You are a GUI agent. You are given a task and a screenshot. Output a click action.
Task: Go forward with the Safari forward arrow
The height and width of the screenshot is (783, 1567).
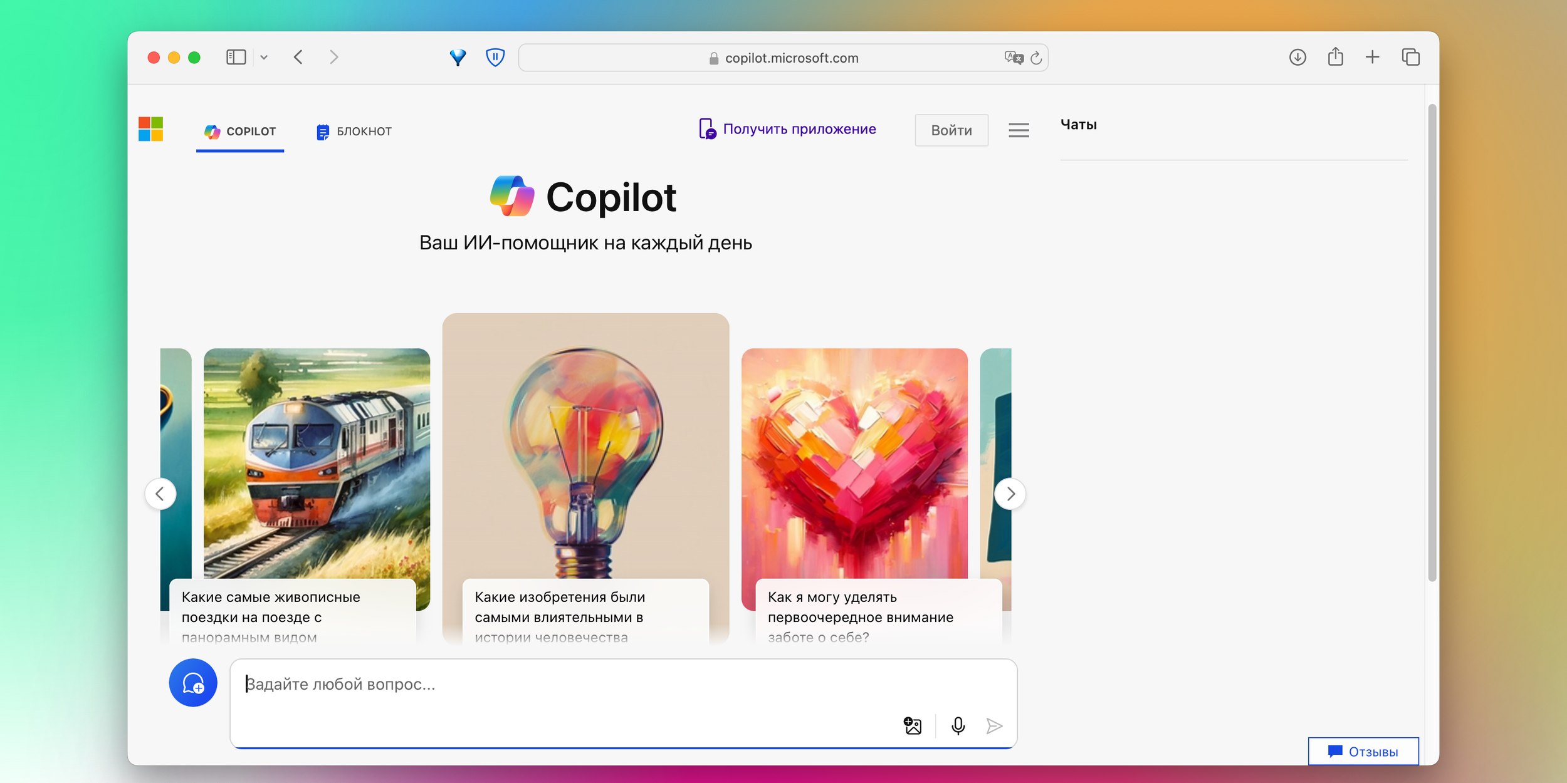(333, 58)
